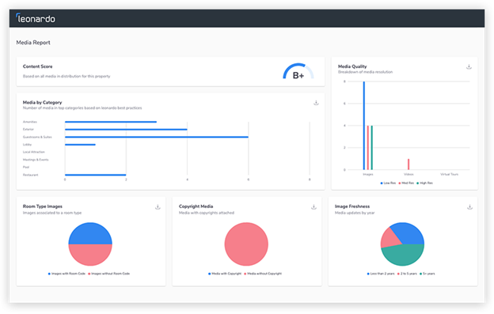Download the Copyright Media chart
The image size is (494, 314).
tap(313, 207)
